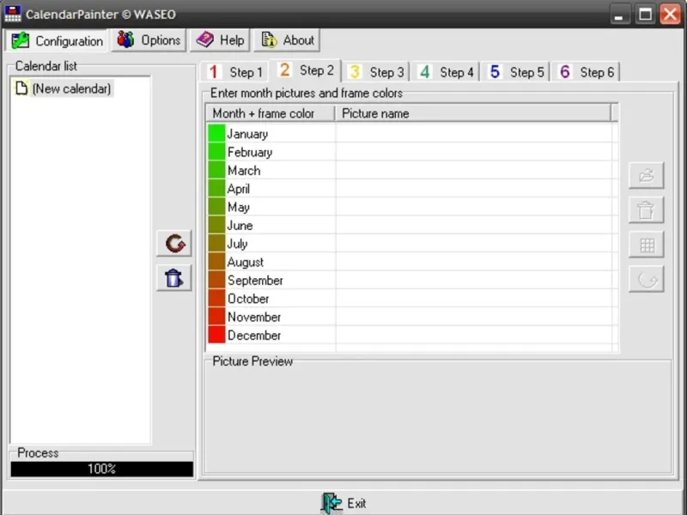The image size is (687, 515).
Task: Select the October month label
Action: (248, 299)
